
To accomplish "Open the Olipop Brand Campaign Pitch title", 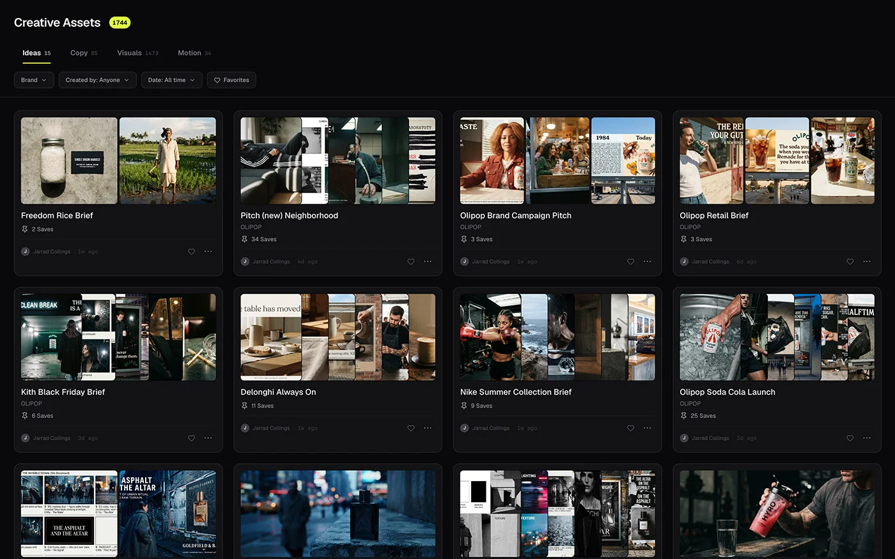I will pos(516,215).
